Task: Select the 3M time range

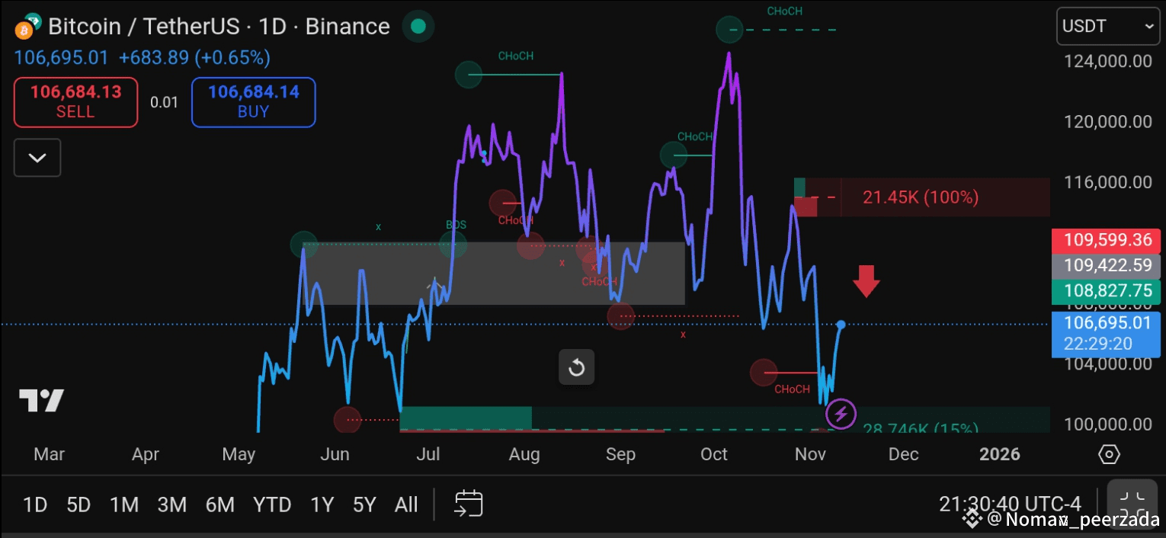Action: 172,504
